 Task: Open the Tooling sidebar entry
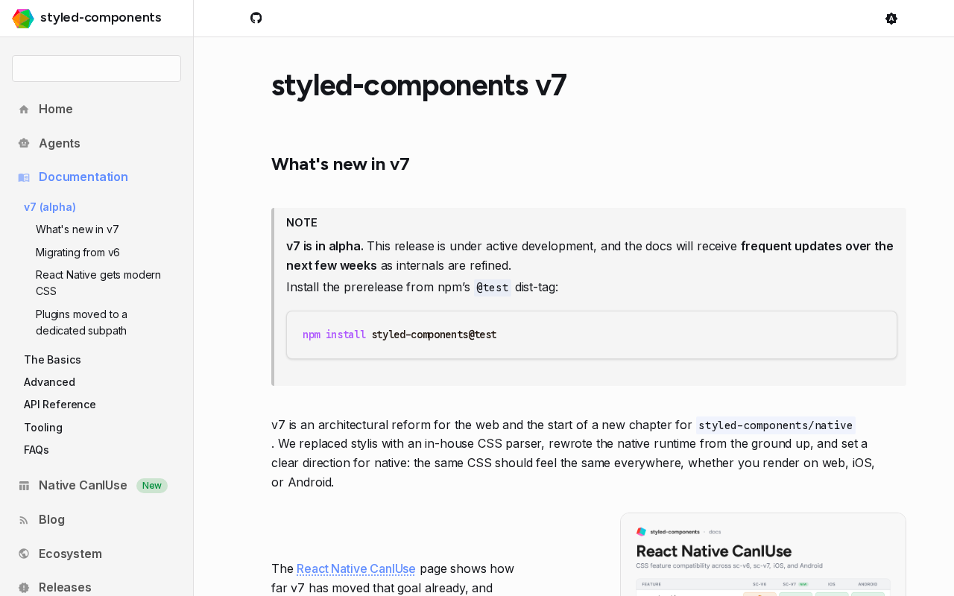43,428
